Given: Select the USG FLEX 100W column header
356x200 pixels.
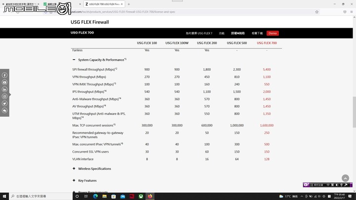Looking at the screenshot, I should coord(177,43).
